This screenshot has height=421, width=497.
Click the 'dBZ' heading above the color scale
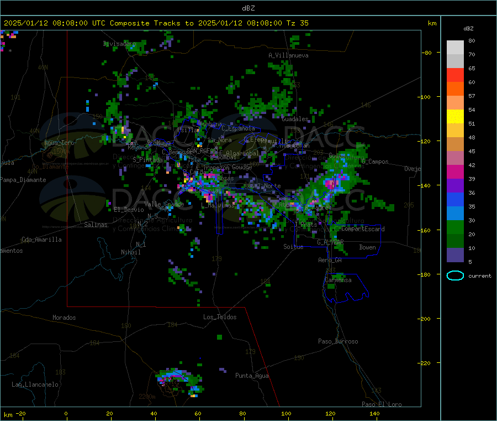pos(468,29)
